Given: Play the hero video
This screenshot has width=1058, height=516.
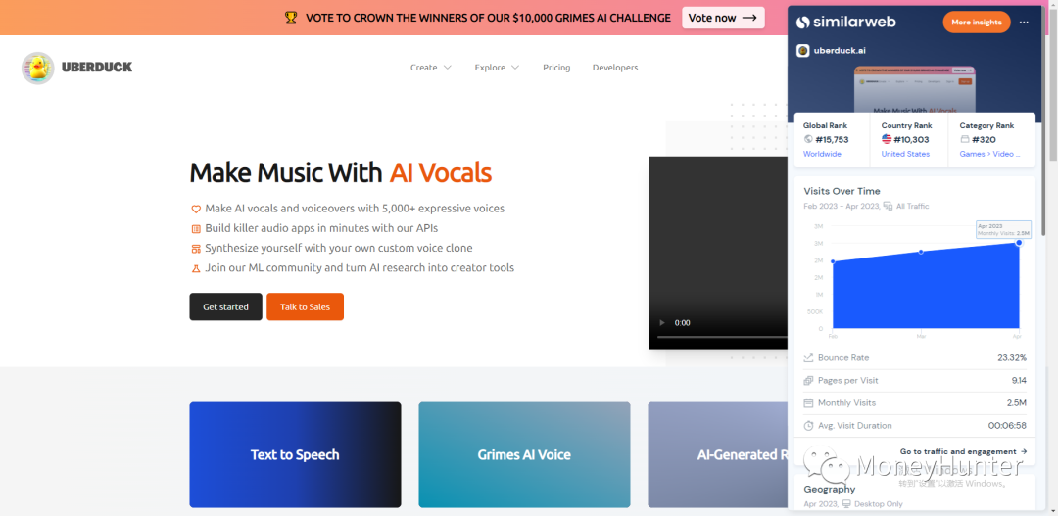Looking at the screenshot, I should point(662,323).
